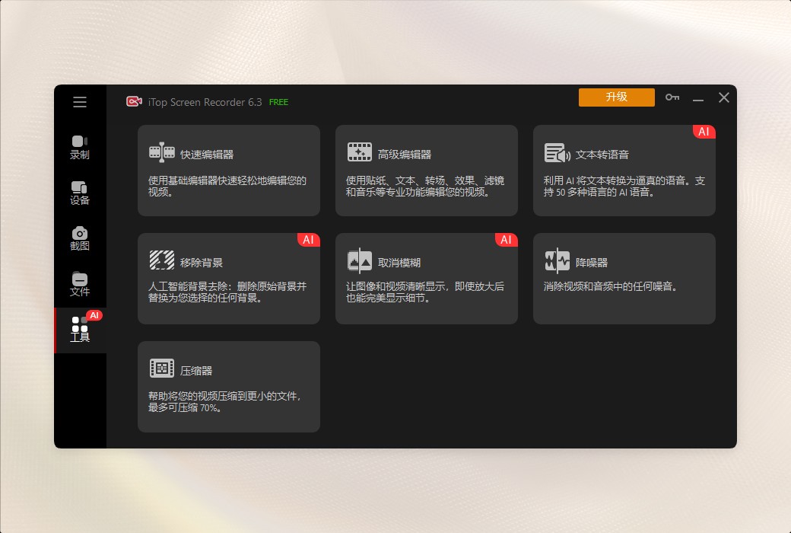The image size is (791, 533).
Task: Open the 设备 (Device) sidebar icon
Action: click(x=79, y=187)
